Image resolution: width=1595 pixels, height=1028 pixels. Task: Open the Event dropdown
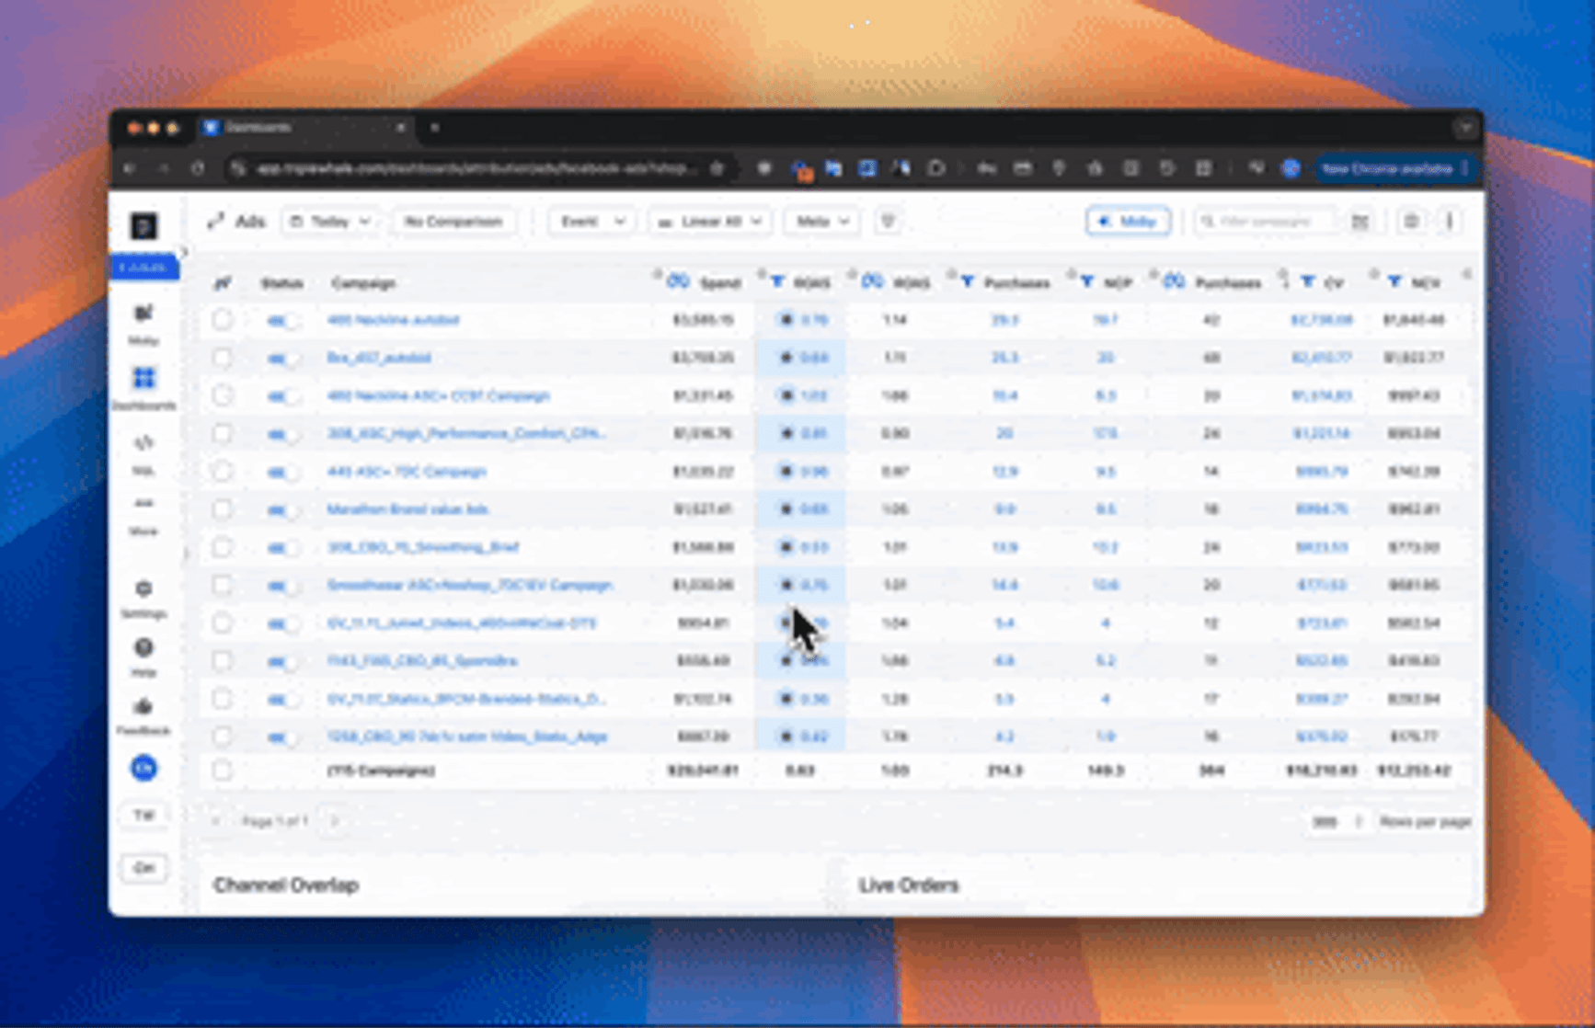click(591, 222)
